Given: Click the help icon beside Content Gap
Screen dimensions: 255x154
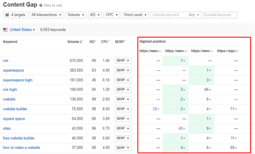Looking at the screenshot, I should [41, 5].
